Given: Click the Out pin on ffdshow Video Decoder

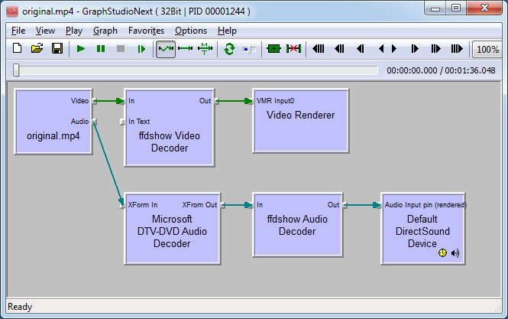Looking at the screenshot, I should pos(216,101).
